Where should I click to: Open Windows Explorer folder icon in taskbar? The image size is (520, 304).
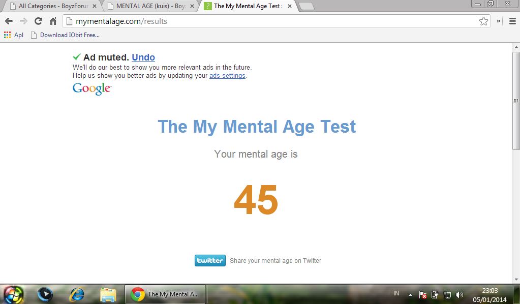[x=108, y=294]
